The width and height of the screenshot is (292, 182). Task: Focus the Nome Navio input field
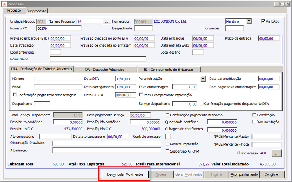[x=98, y=59]
